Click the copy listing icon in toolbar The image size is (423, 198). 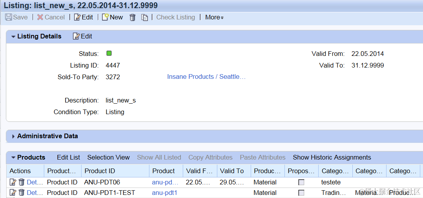(145, 17)
